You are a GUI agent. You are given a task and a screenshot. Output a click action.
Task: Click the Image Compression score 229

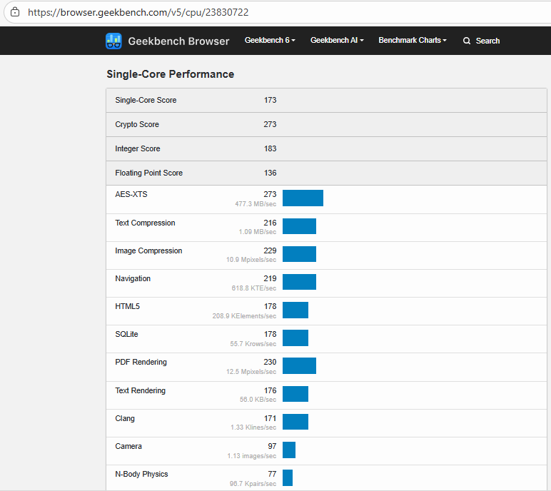[x=271, y=250]
